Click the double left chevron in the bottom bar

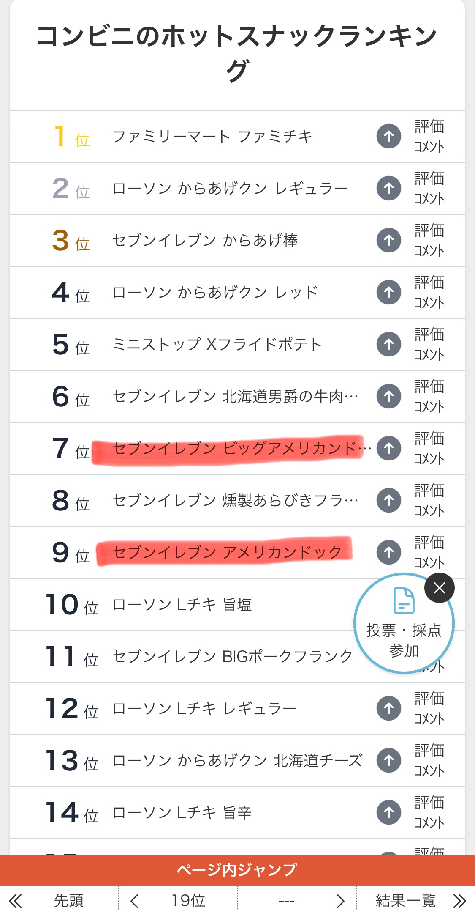(15, 901)
